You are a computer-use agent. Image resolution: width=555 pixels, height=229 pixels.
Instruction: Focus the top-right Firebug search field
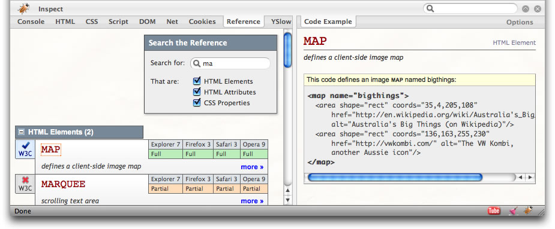(x=470, y=8)
